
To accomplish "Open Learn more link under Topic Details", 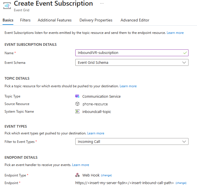I will [128, 86].
